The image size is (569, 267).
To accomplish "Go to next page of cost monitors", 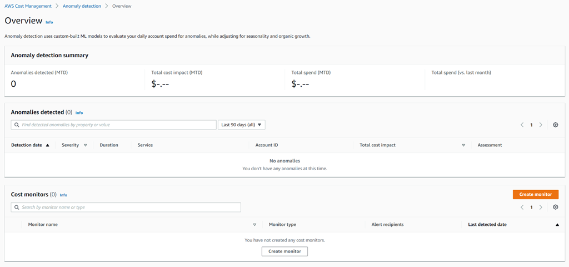I will coord(541,207).
